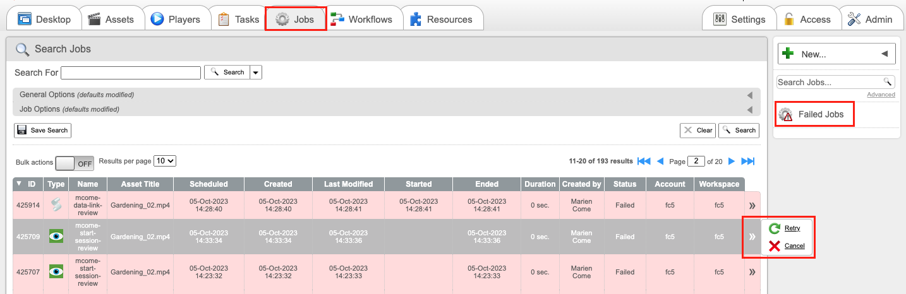Open the Results per page dropdown
Viewport: 906px width, 294px height.
click(165, 161)
